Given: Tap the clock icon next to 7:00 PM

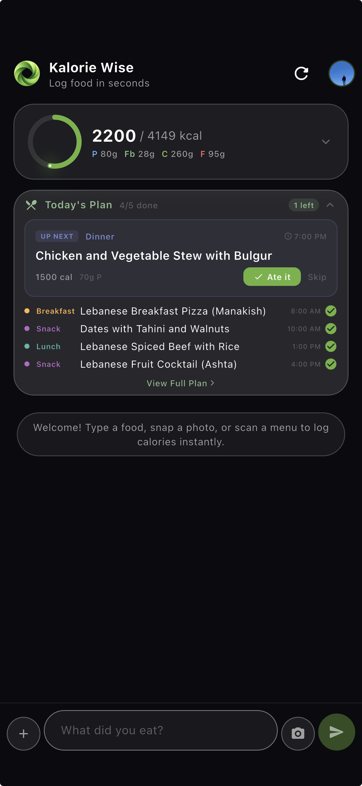Looking at the screenshot, I should point(288,236).
